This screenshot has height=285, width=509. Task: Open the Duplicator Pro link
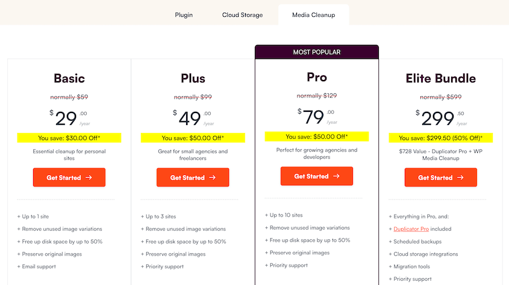coord(411,229)
